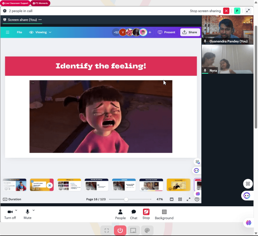Select slide 12 thumbnail
Viewport: 258px width, 236px height.
(x=96, y=185)
